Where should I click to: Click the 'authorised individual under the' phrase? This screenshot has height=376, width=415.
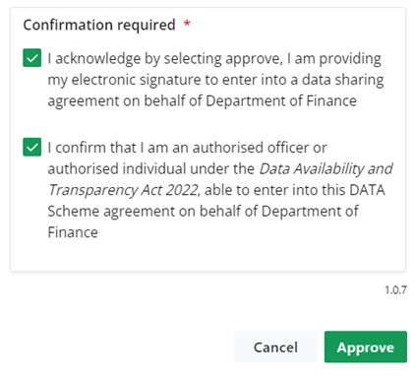(x=151, y=169)
